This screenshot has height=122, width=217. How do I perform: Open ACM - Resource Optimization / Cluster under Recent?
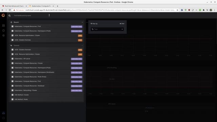pos(47,36)
